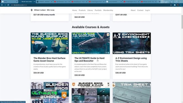Switch to the ArtStation browser tab

pyautogui.click(x=44, y=2)
